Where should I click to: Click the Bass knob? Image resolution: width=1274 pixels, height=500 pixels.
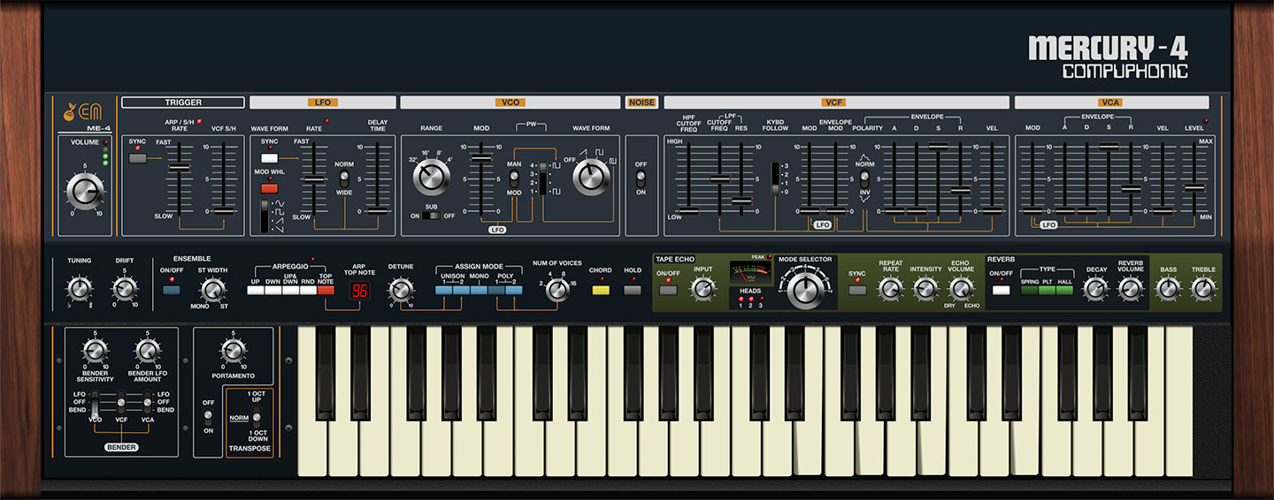[x=1169, y=288]
